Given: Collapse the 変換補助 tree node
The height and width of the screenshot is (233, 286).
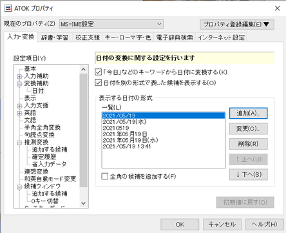Looking at the screenshot, I should (19, 84).
